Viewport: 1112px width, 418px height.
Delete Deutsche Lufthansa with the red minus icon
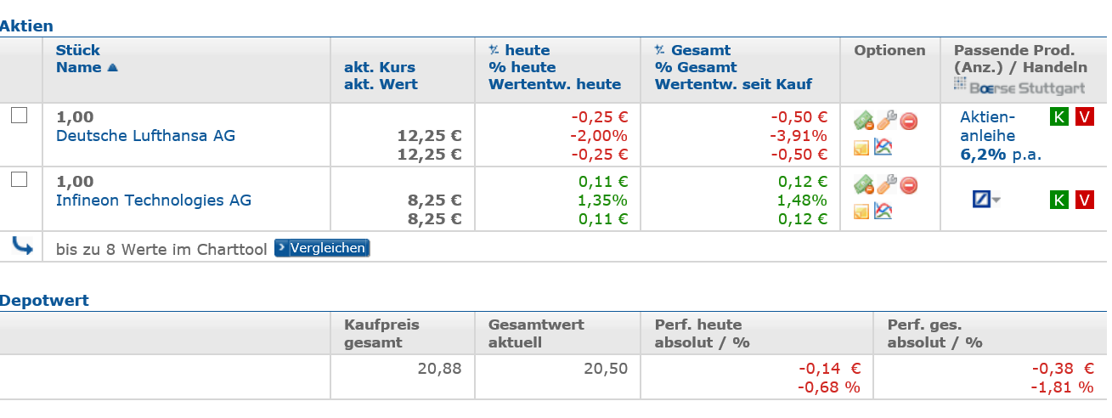(909, 121)
